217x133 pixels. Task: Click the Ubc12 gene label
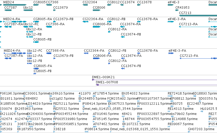(28, 7)
